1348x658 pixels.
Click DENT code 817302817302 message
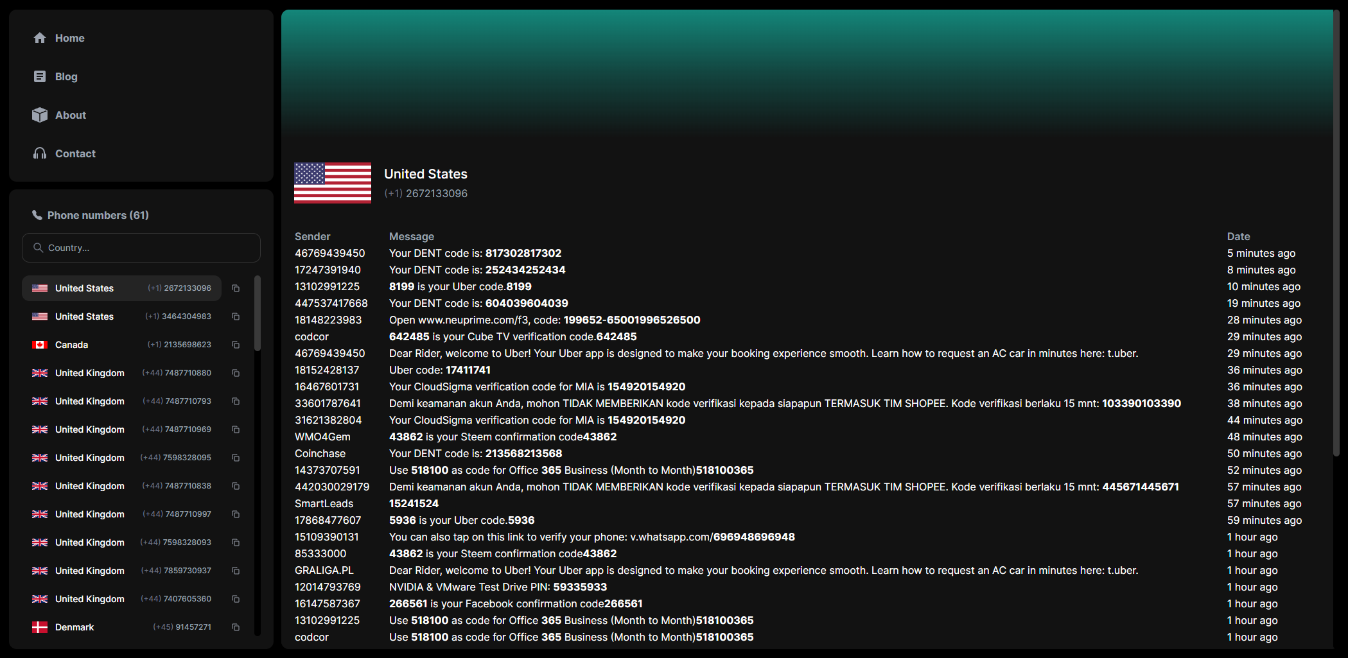pyautogui.click(x=475, y=253)
